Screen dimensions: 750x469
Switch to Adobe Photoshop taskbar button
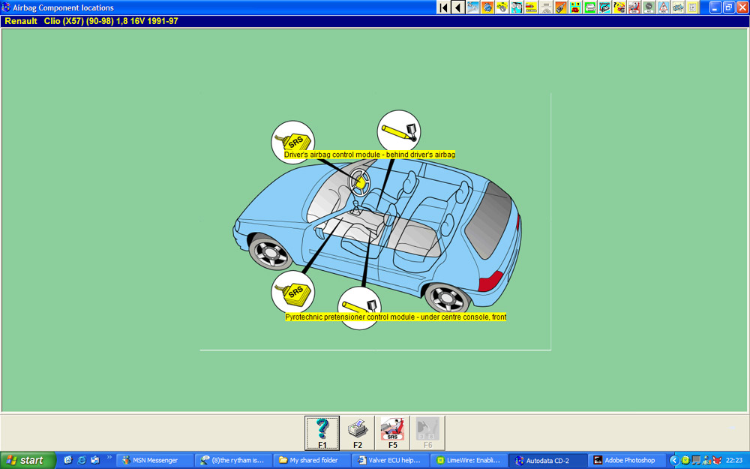625,461
